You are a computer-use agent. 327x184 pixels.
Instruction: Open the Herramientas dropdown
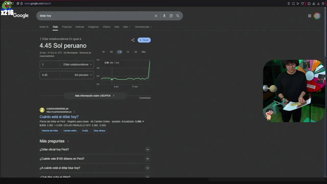point(143,27)
